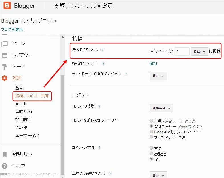Open その他 settings submenu
This screenshot has height=178, width=224.
pos(21,128)
